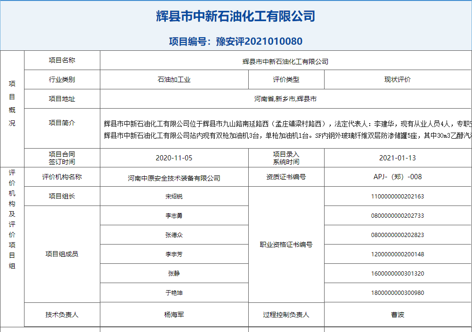Select member name 张德众
Image resolution: width=472 pixels, height=332 pixels.
(x=174, y=235)
